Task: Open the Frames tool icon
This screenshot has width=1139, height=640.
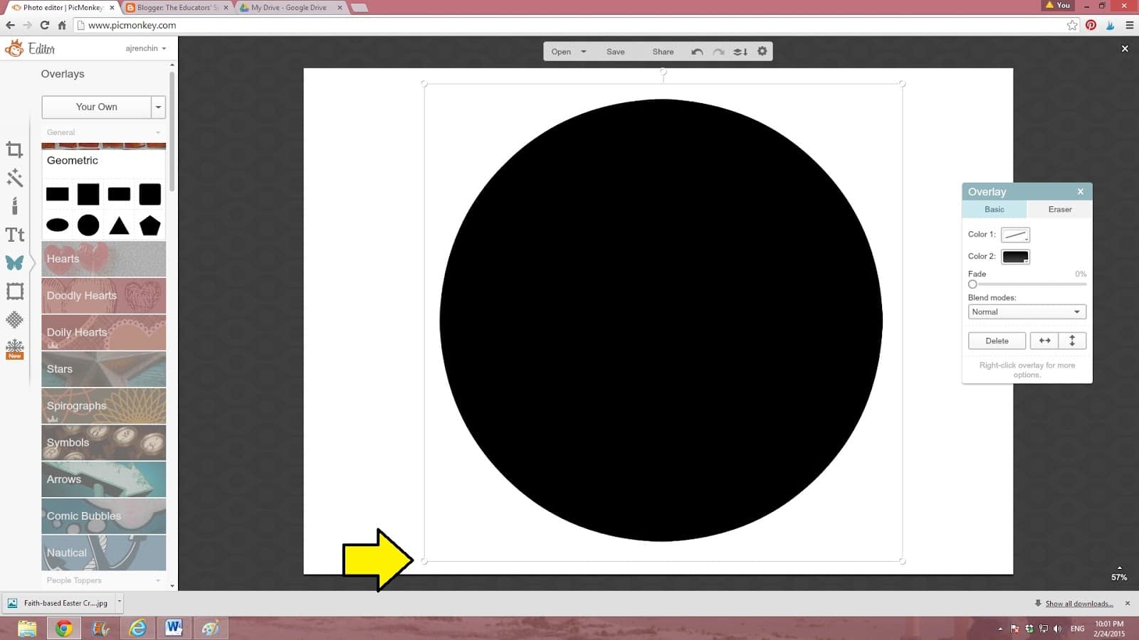Action: click(x=14, y=292)
